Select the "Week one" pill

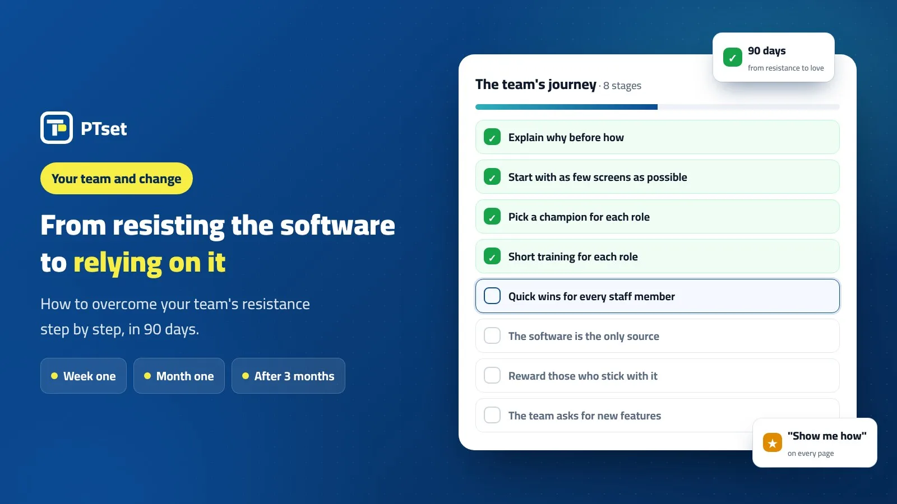click(x=84, y=376)
